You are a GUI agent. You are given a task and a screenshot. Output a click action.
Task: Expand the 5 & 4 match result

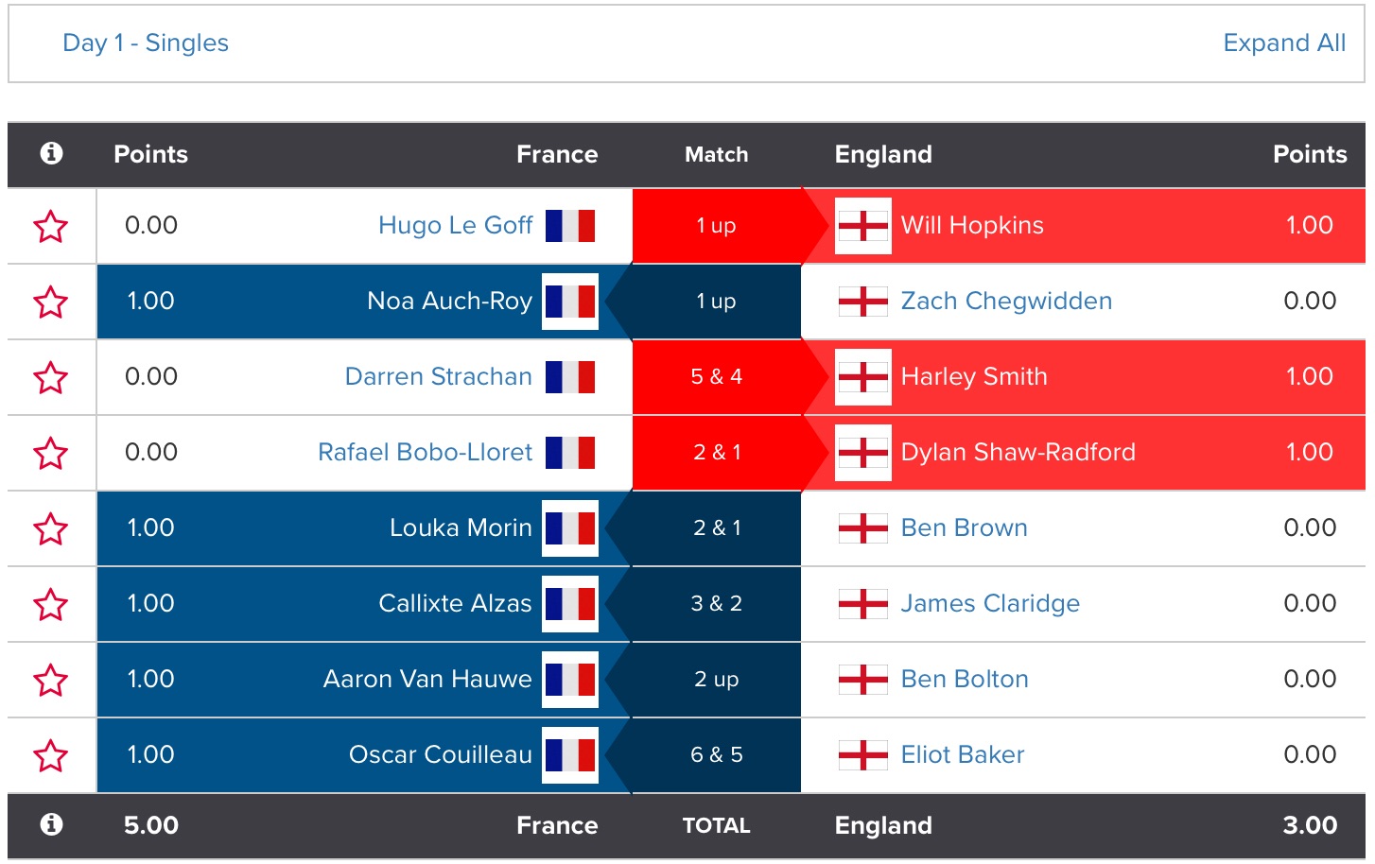(x=716, y=377)
